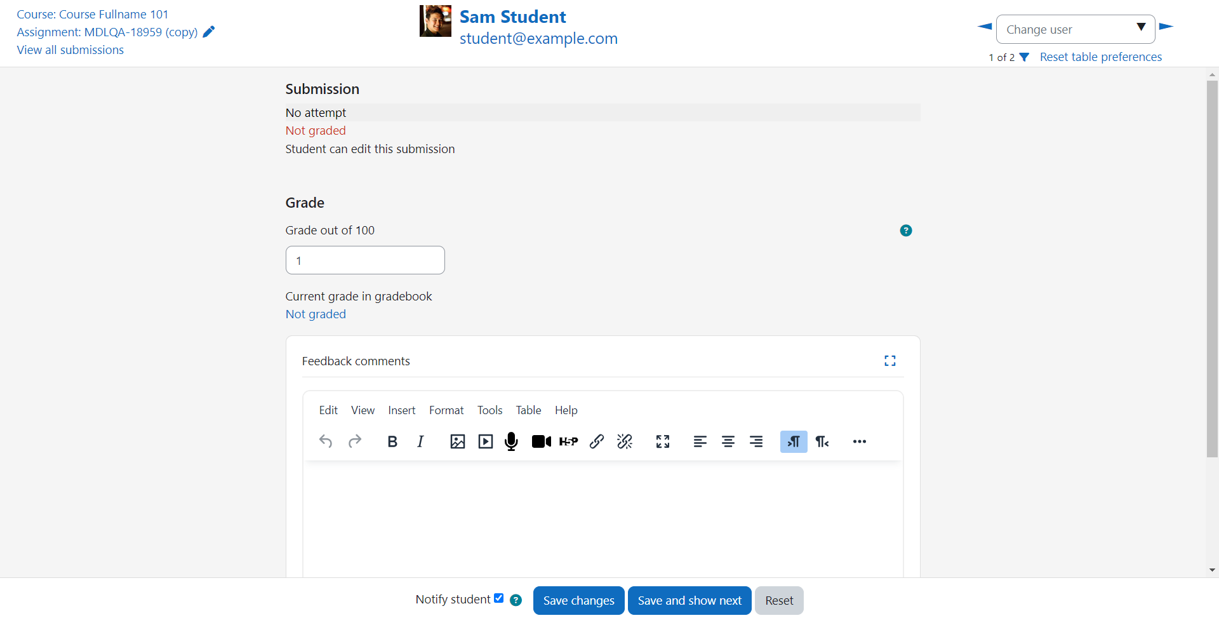Open the View all submissions link

pos(70,50)
